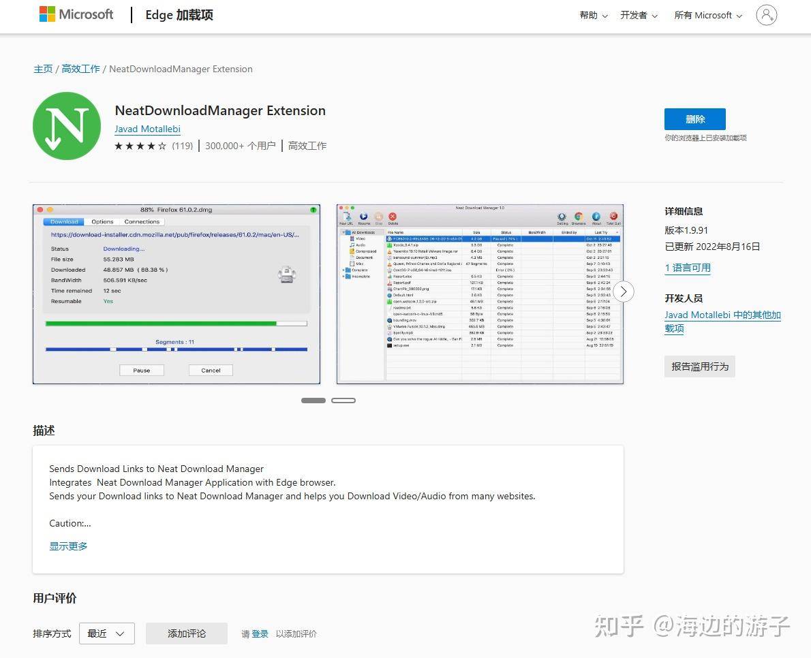Open the Microsoft logo homepage
Viewport: 811px width, 658px height.
[x=76, y=14]
